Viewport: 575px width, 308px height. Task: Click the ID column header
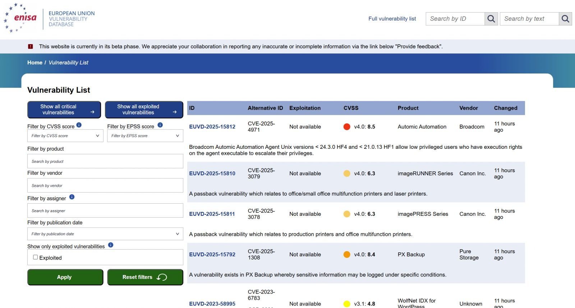click(x=192, y=108)
